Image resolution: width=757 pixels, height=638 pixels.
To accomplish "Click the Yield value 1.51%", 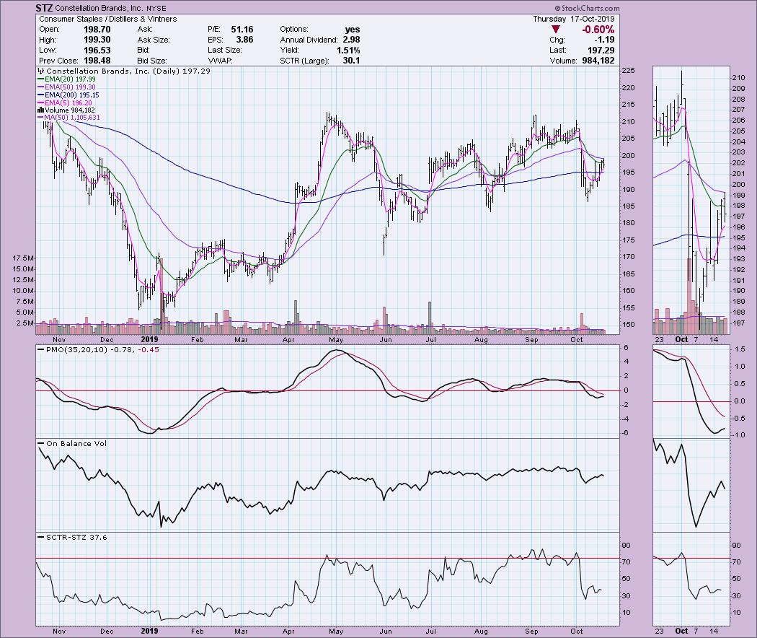I will pyautogui.click(x=348, y=51).
